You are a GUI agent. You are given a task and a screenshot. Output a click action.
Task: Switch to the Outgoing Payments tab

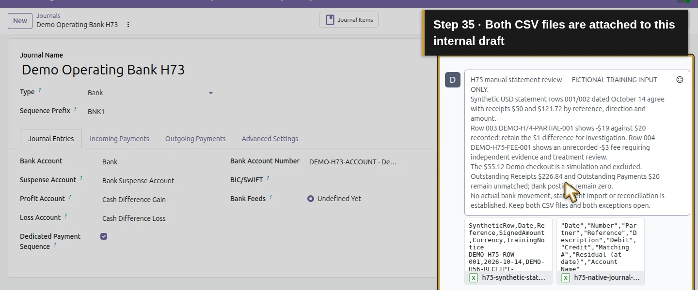tap(195, 139)
